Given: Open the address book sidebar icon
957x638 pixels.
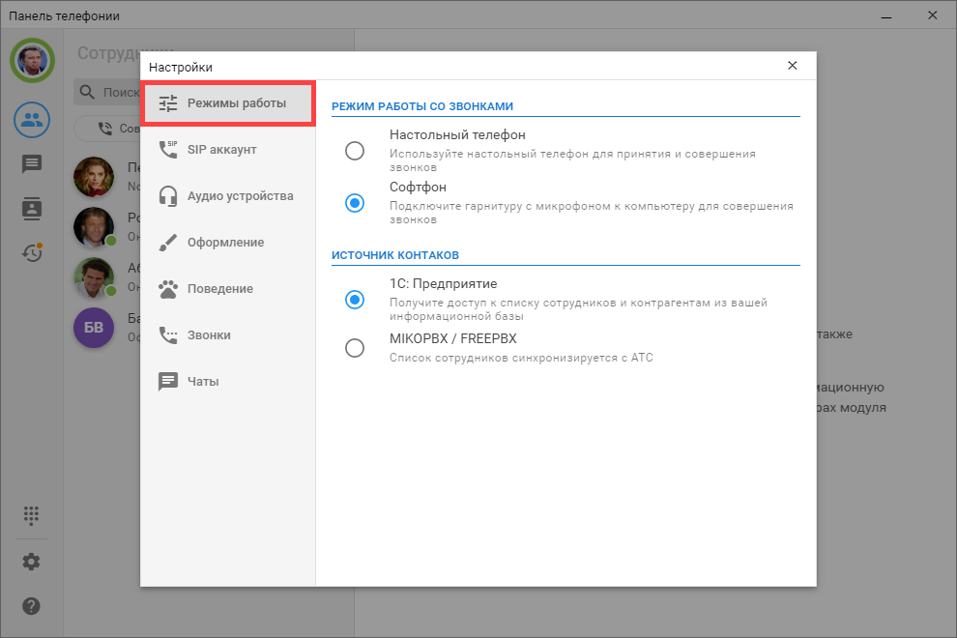Looking at the screenshot, I should 32,209.
